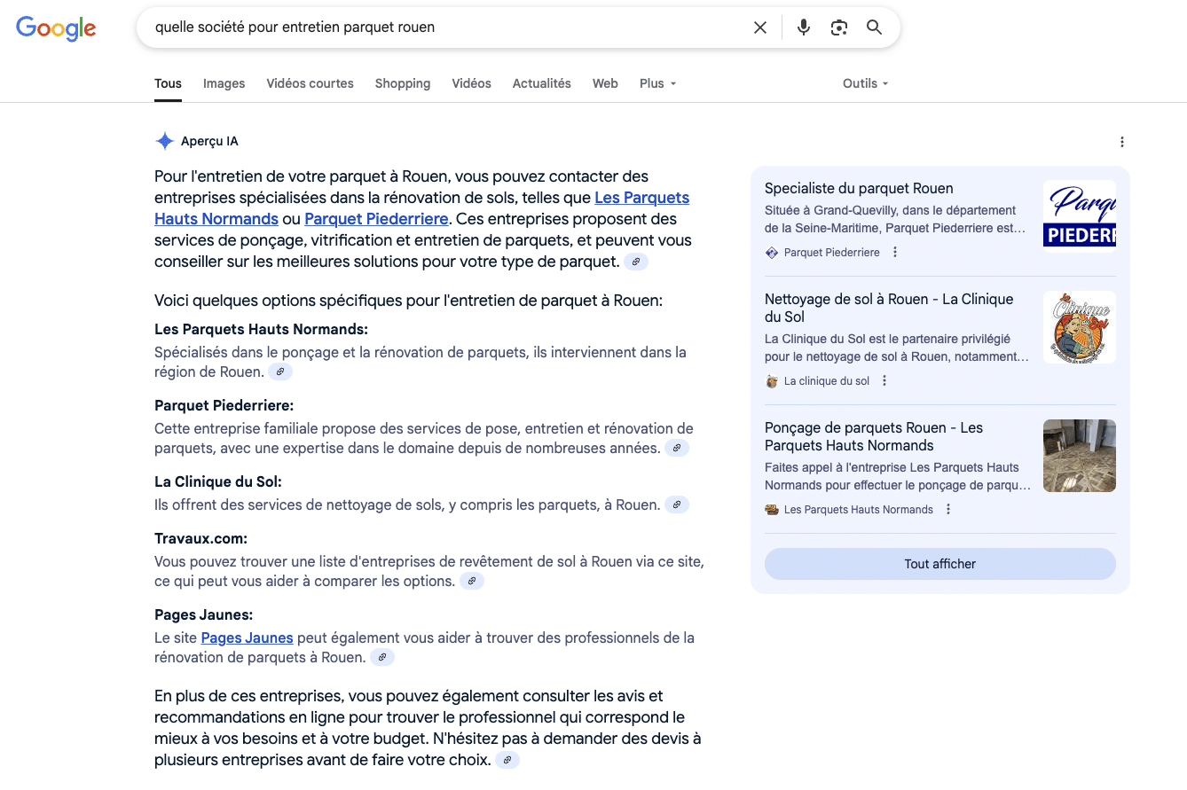Expand the three-dot menu on the Les Parquets Hauts Normands card

[947, 509]
